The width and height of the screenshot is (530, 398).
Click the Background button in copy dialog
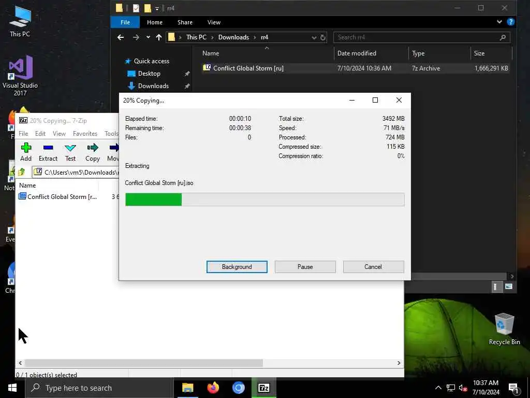coord(237,267)
